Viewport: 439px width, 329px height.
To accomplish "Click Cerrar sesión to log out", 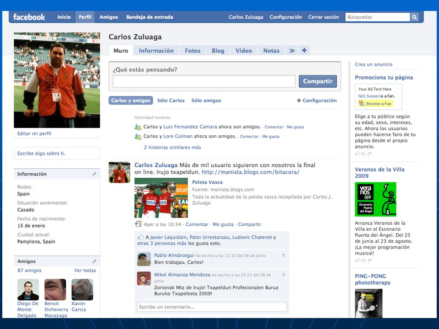I will [x=323, y=17].
